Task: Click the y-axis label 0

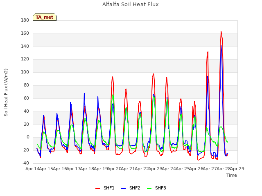Action: [28, 137]
